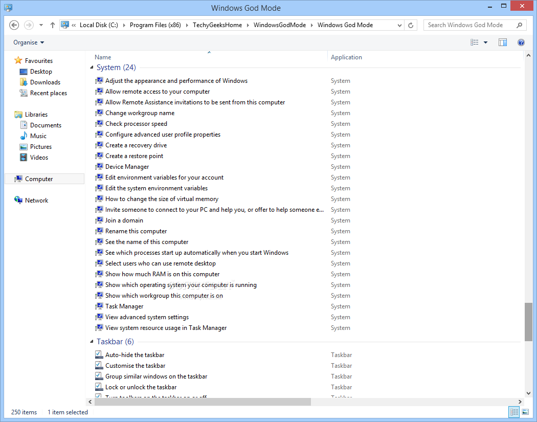The height and width of the screenshot is (422, 537).
Task: Select Create a restore point
Action: click(x=134, y=156)
